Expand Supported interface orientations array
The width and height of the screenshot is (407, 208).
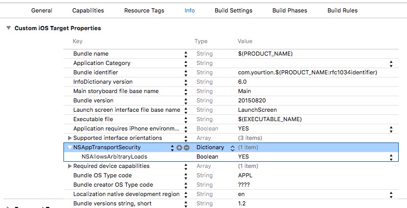coord(70,138)
